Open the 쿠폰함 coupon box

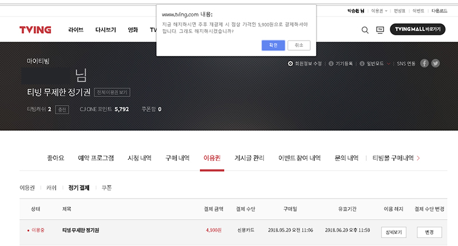[x=151, y=109]
